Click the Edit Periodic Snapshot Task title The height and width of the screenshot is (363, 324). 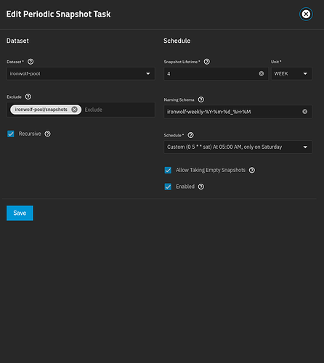click(58, 14)
